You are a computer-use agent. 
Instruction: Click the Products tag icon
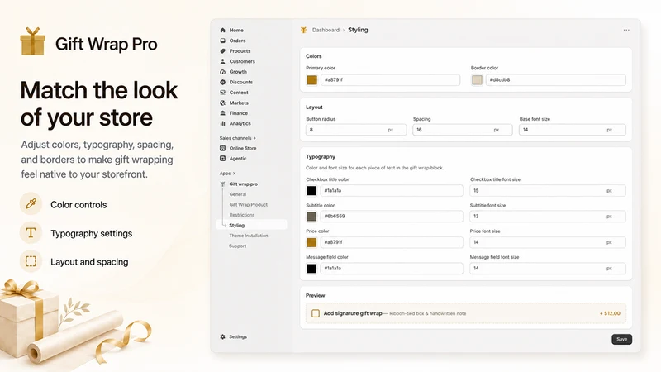click(222, 51)
